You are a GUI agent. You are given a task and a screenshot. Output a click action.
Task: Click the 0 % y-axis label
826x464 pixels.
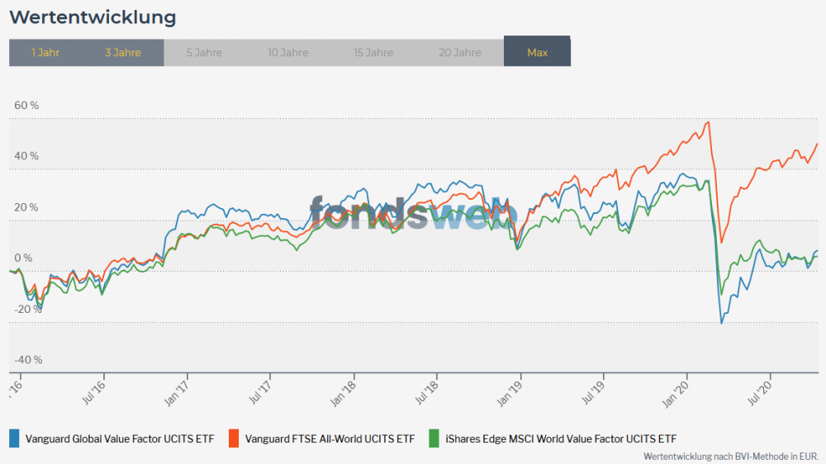click(24, 258)
